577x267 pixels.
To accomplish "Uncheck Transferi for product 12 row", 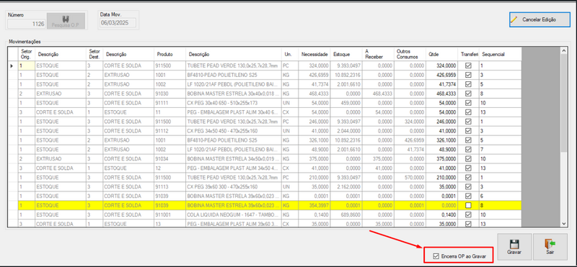I will pos(468,168).
